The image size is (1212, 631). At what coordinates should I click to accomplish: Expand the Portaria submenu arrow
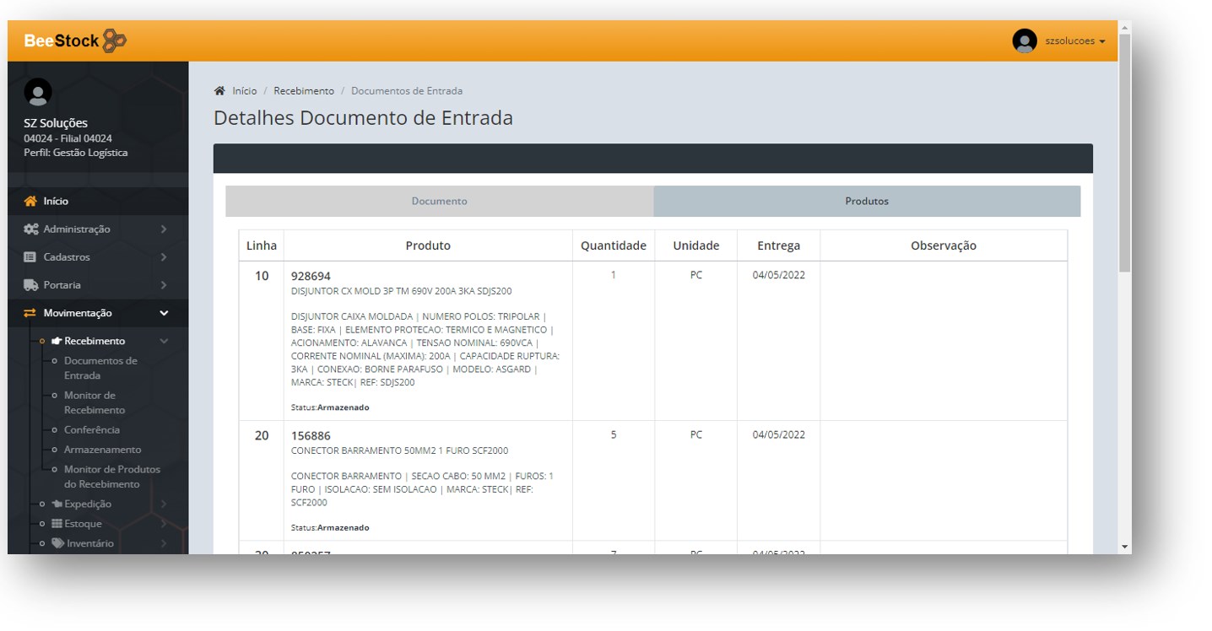[x=164, y=285]
